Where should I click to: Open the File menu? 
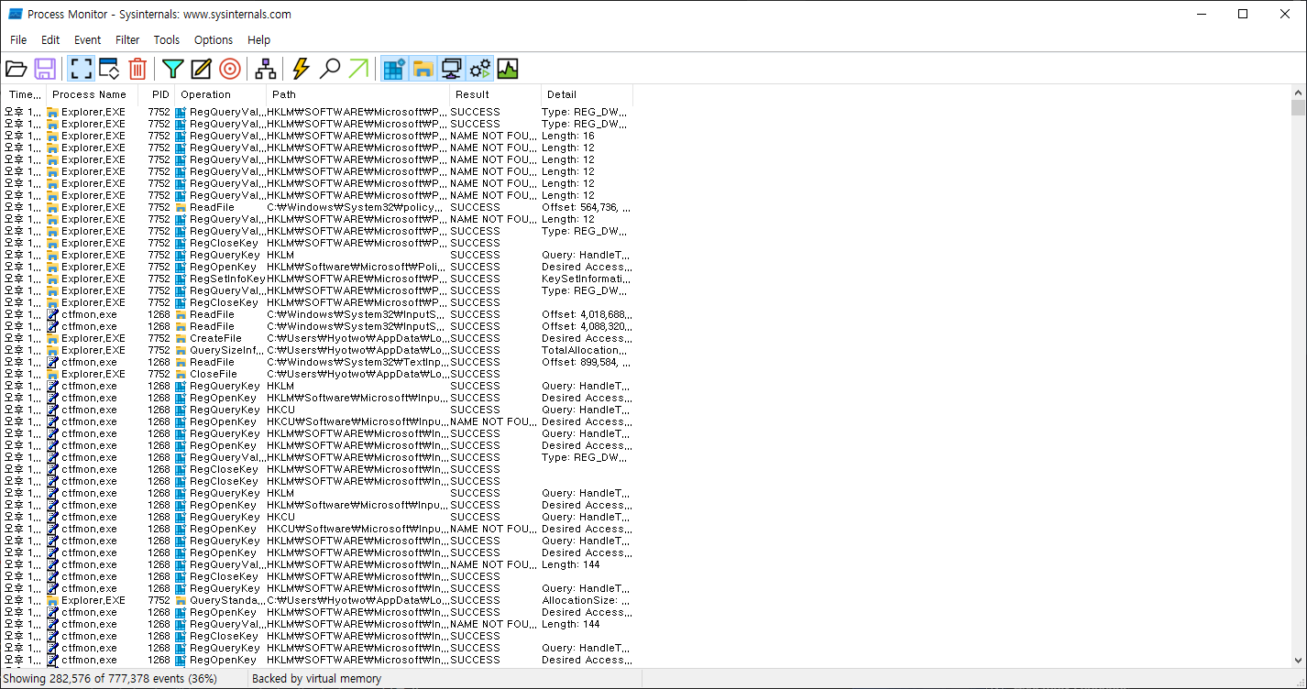pos(18,39)
